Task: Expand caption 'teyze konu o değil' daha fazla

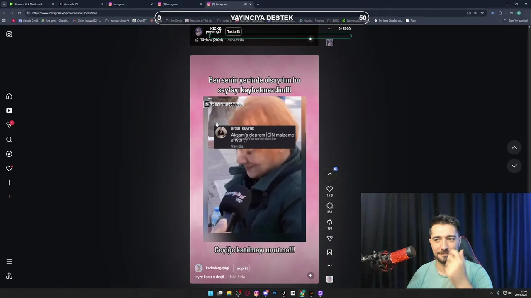Action: point(236,277)
